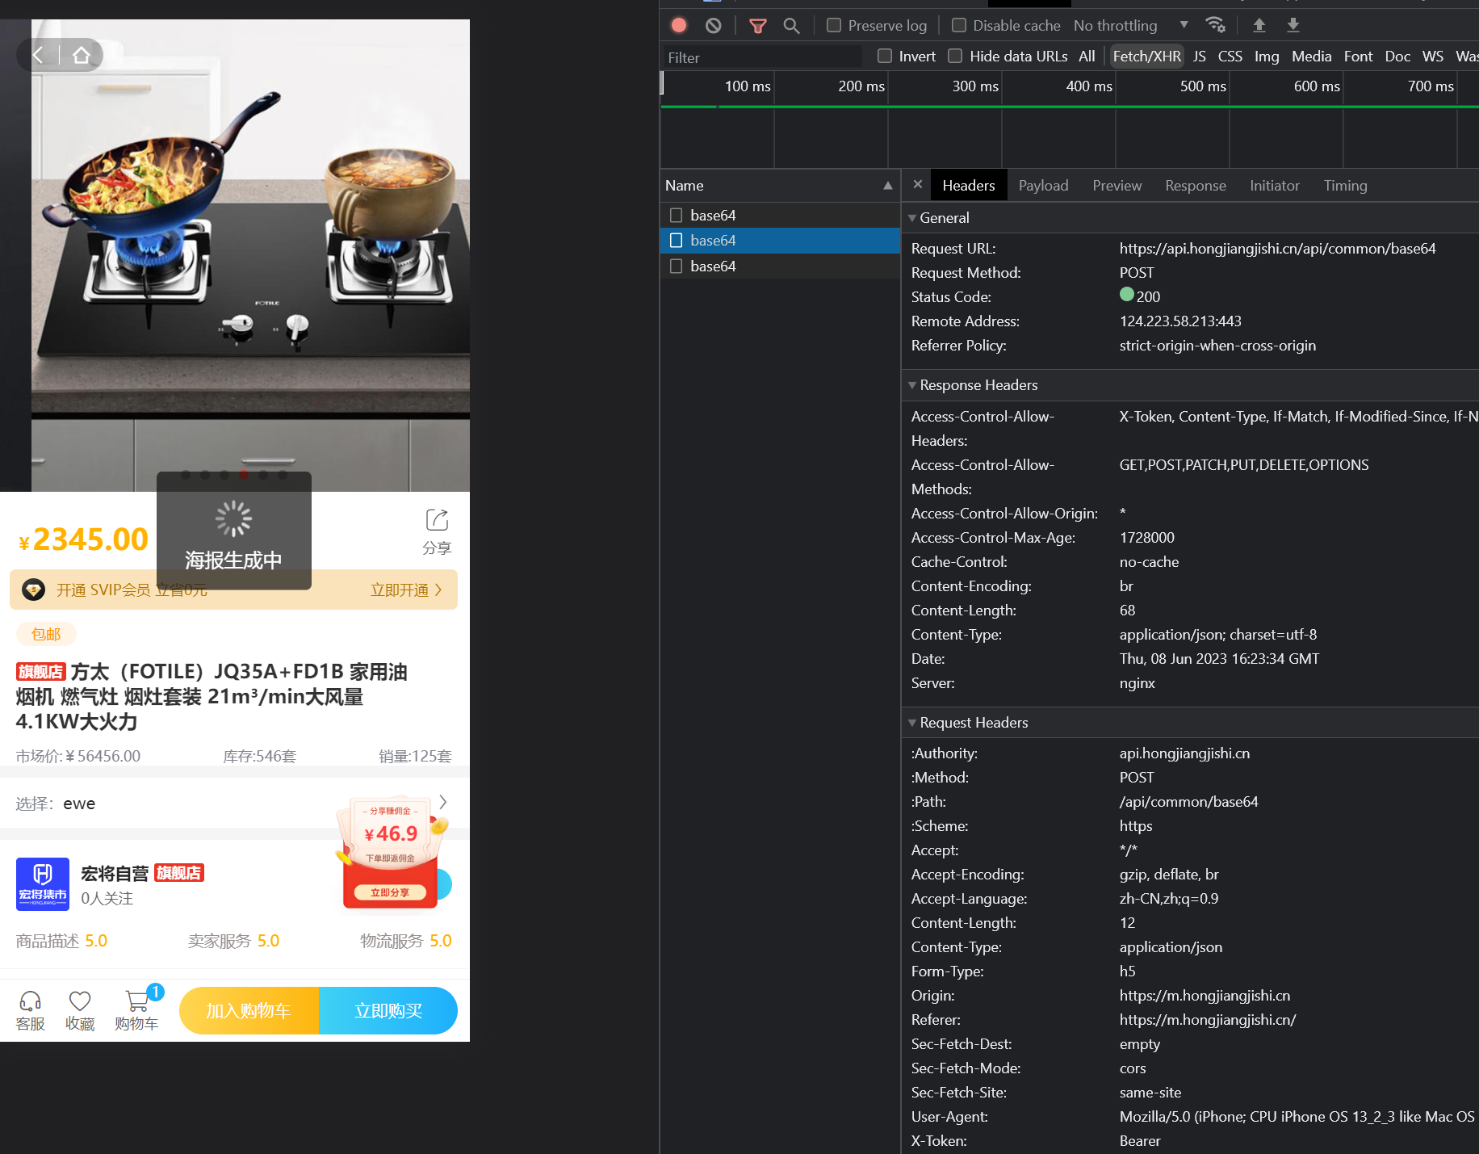
Task: Click the 包邮 free shipping tag
Action: click(x=46, y=634)
